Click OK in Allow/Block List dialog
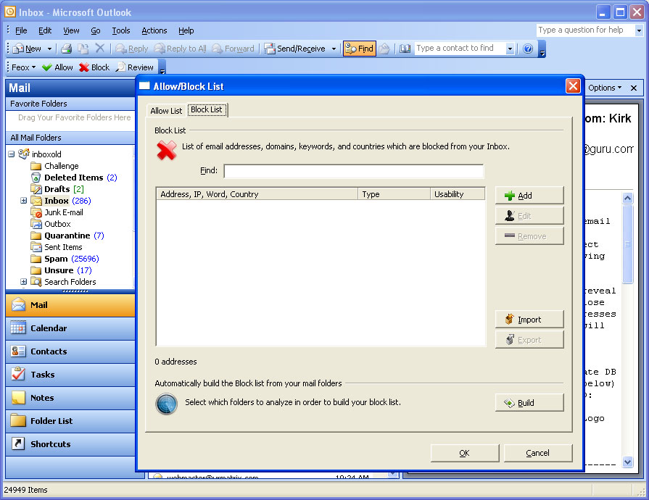The height and width of the screenshot is (500, 649). tap(464, 454)
